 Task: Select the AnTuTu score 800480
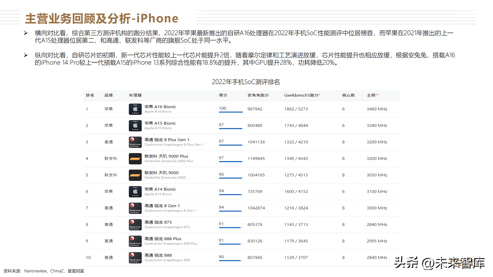pos(255,125)
